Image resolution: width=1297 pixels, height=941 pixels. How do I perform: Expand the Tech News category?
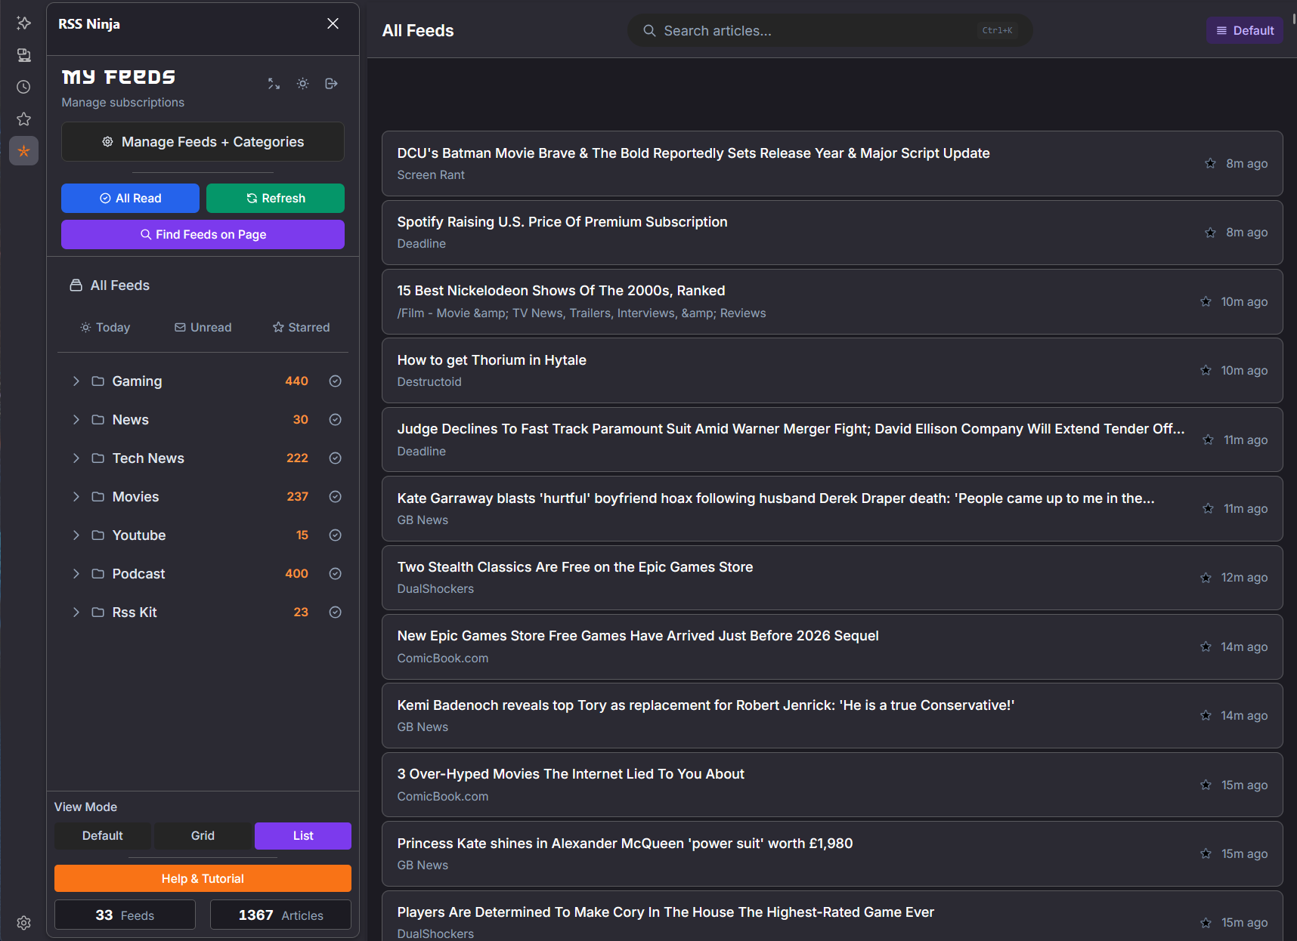click(x=76, y=458)
